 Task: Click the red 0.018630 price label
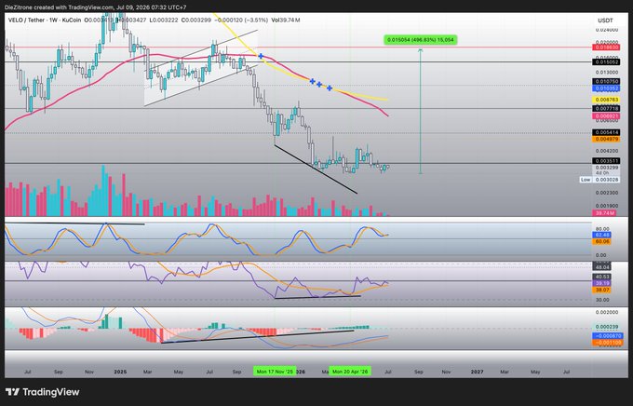(x=606, y=47)
